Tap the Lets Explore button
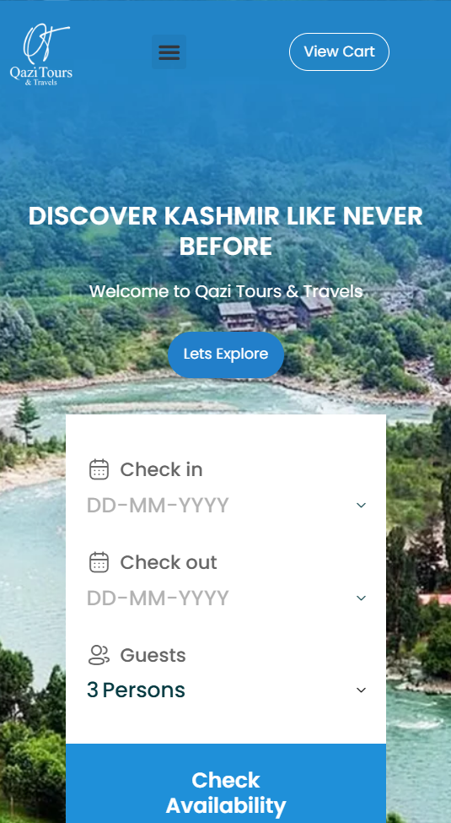Image resolution: width=451 pixels, height=823 pixels. tap(226, 355)
